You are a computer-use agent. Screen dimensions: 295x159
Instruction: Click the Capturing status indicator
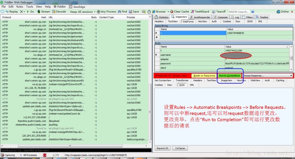click(8, 155)
